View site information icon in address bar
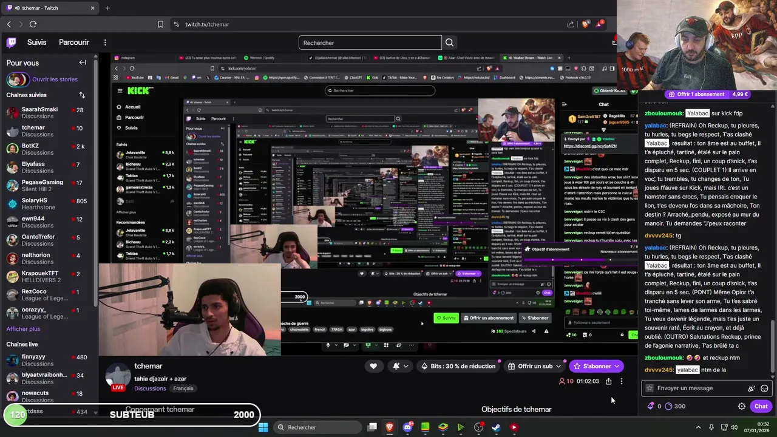The height and width of the screenshot is (437, 777). coord(176,24)
